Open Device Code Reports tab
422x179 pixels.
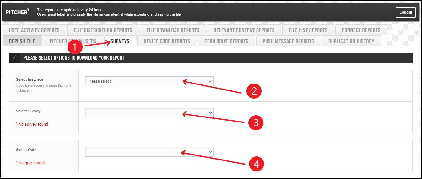(167, 41)
